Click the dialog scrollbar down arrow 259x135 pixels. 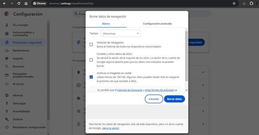(186, 90)
